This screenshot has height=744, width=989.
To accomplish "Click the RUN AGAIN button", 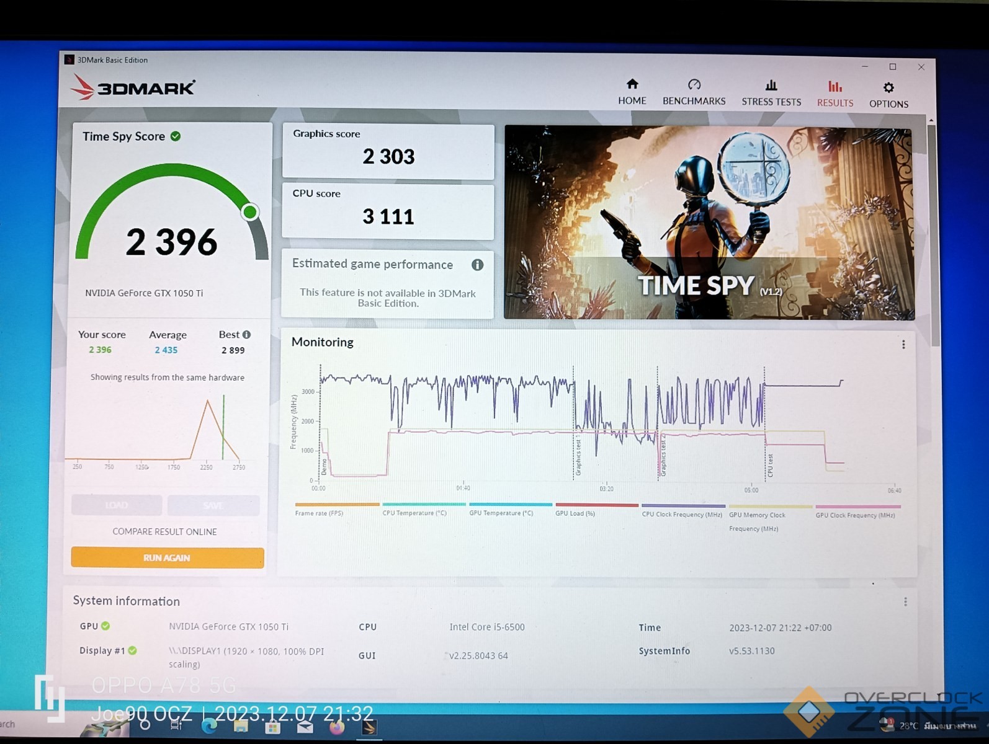I will [x=168, y=558].
